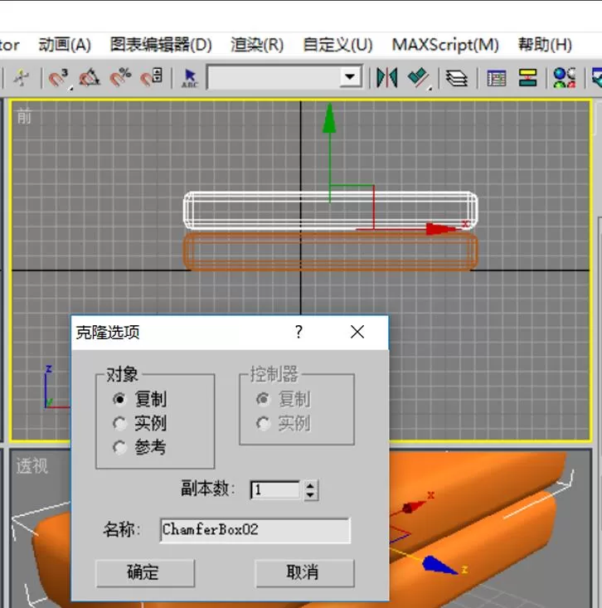602x608 pixels.
Task: Select 复制 under 对象
Action: (x=139, y=399)
